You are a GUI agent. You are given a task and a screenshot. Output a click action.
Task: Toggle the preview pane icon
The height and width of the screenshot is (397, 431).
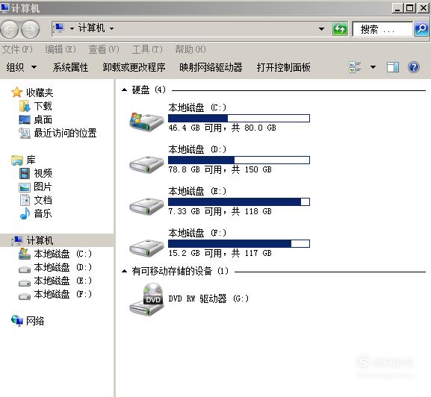(393, 67)
